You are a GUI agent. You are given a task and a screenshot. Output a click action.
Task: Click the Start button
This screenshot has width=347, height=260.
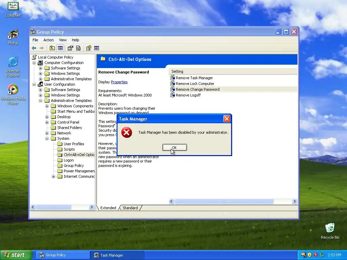pos(16,255)
